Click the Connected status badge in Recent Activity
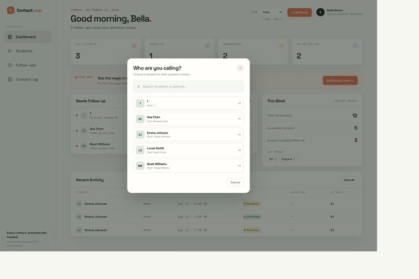This screenshot has width=419, height=279. pos(252,217)
